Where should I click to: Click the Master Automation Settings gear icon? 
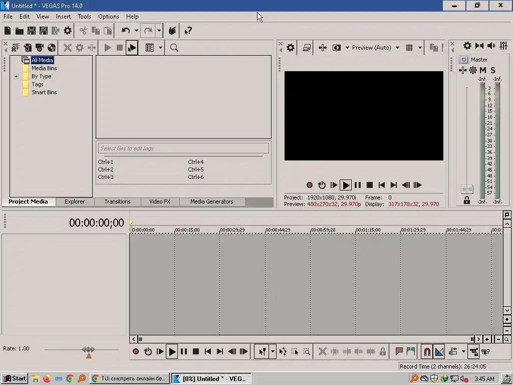point(473,70)
